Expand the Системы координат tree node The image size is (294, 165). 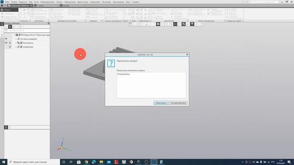(x=16, y=39)
